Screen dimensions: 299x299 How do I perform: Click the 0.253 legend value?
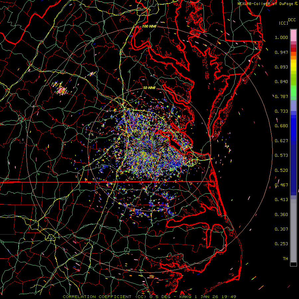pos(281,244)
